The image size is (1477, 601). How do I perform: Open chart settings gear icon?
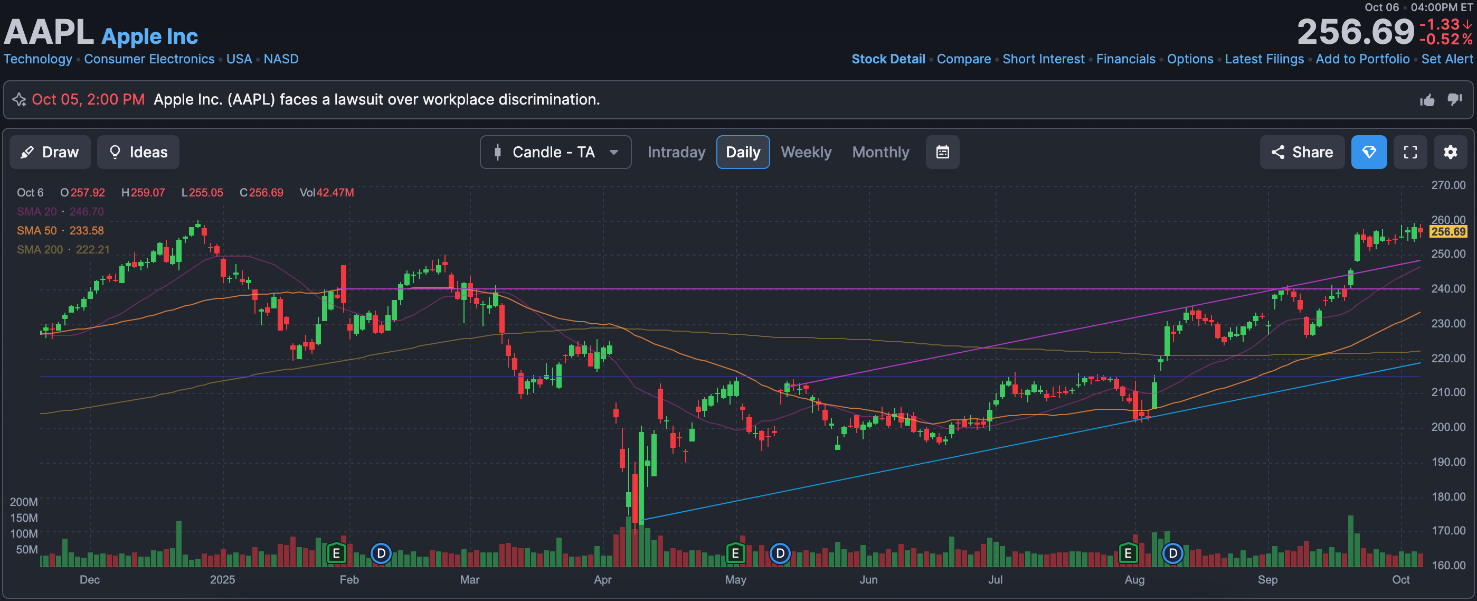(1450, 152)
